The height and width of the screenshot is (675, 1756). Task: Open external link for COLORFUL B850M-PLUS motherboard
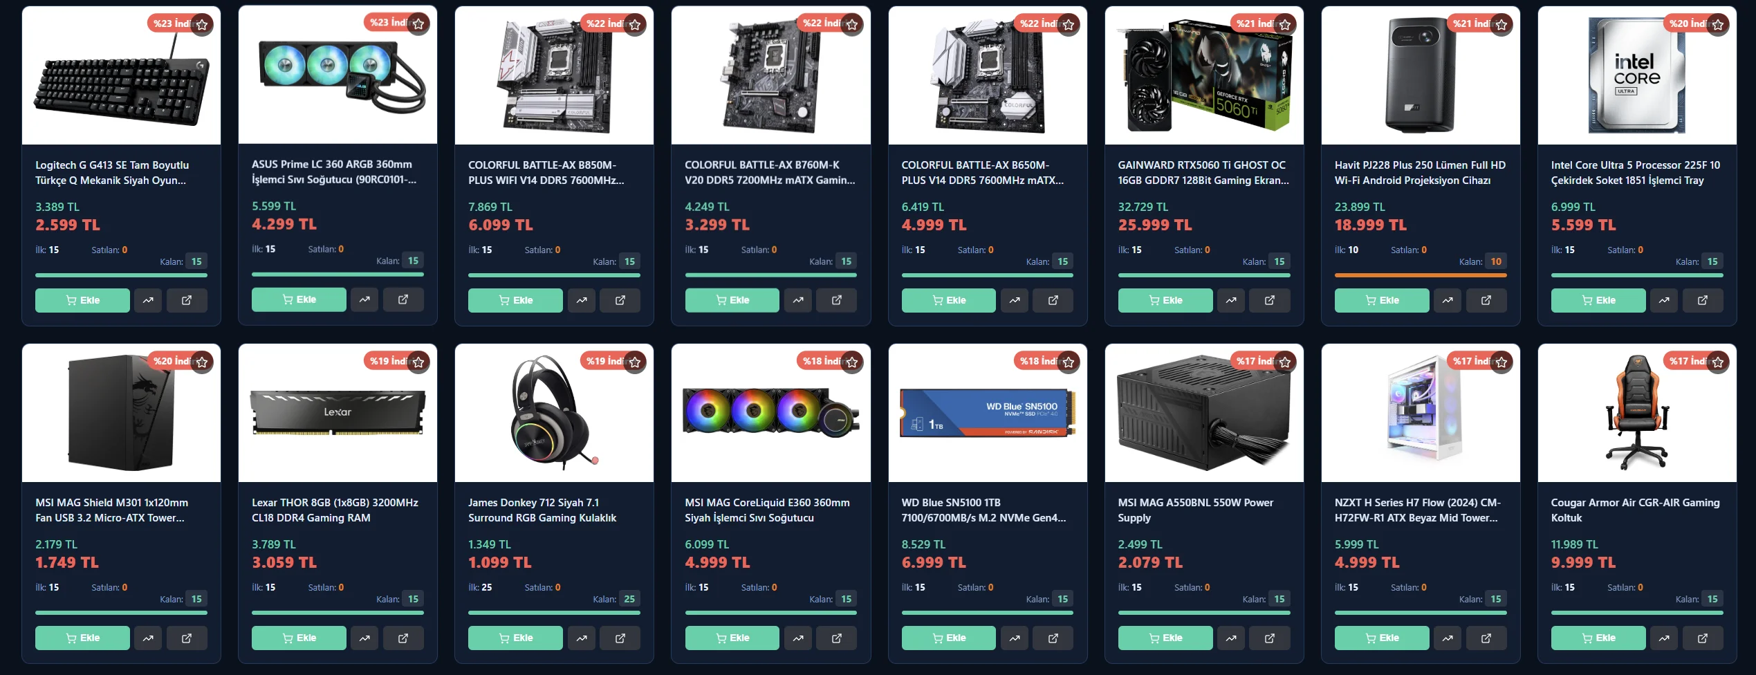click(x=620, y=300)
